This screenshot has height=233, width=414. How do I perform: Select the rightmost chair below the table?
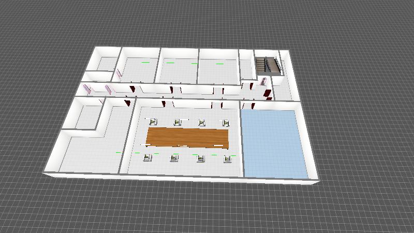227,159
